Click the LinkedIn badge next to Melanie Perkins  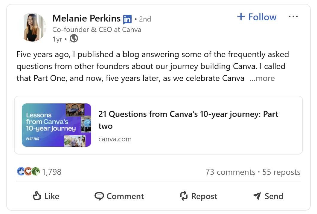pyautogui.click(x=127, y=19)
